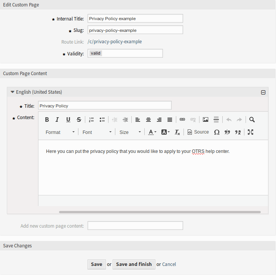Toggle Source code view

click(x=198, y=132)
